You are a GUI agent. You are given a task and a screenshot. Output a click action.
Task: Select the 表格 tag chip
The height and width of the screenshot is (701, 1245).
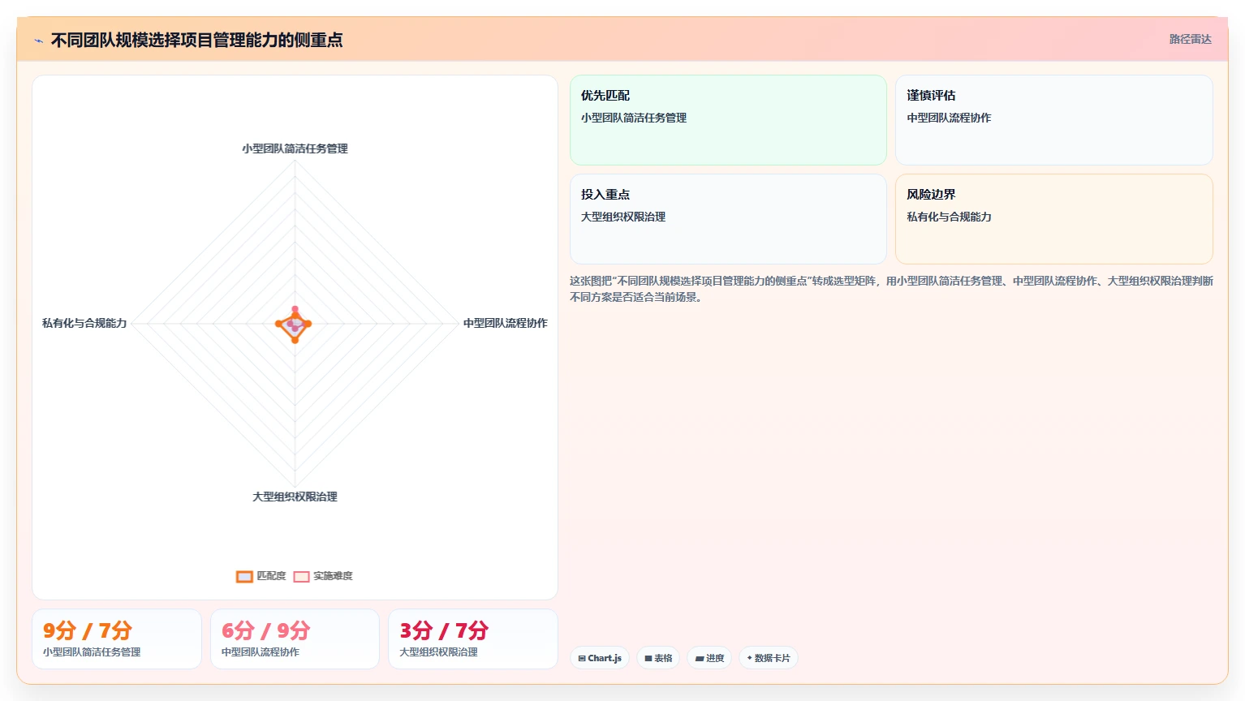(x=658, y=658)
